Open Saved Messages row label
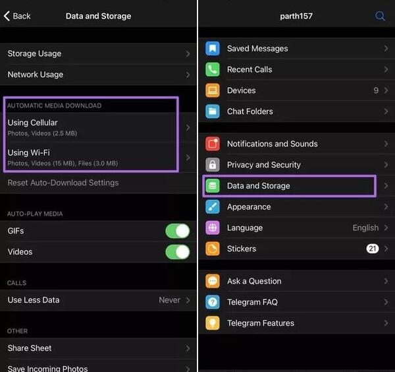The width and height of the screenshot is (395, 372). coord(257,48)
